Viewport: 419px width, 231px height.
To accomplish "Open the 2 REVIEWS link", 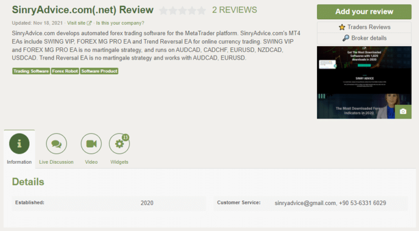I will click(235, 10).
